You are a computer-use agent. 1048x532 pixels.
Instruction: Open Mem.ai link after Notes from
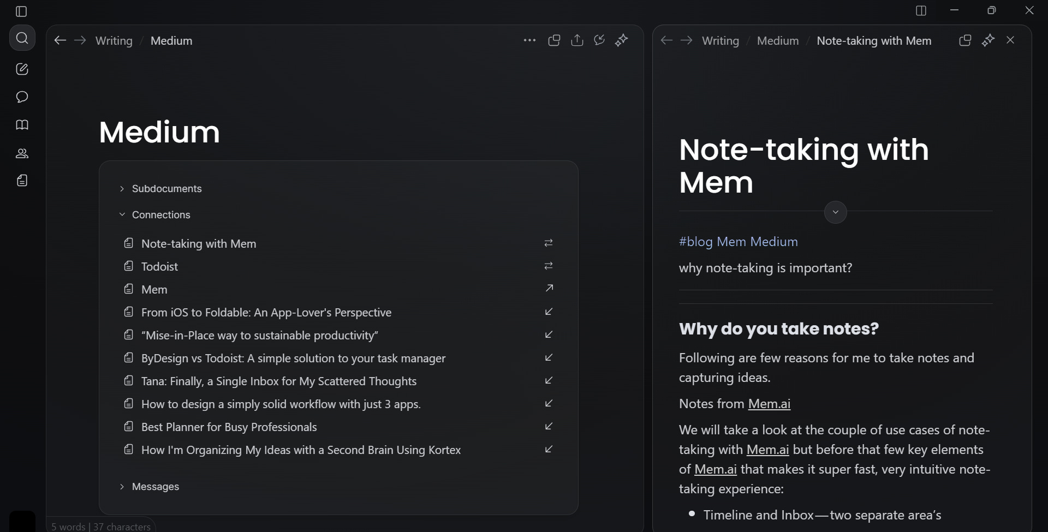point(769,404)
